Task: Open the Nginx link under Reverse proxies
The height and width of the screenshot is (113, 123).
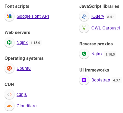Action: tap(97, 54)
